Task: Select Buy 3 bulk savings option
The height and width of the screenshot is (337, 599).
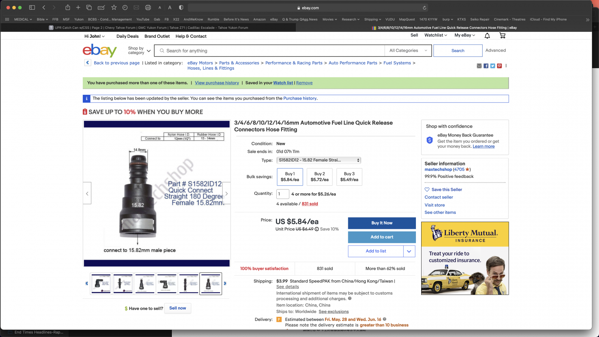Action: (x=349, y=177)
